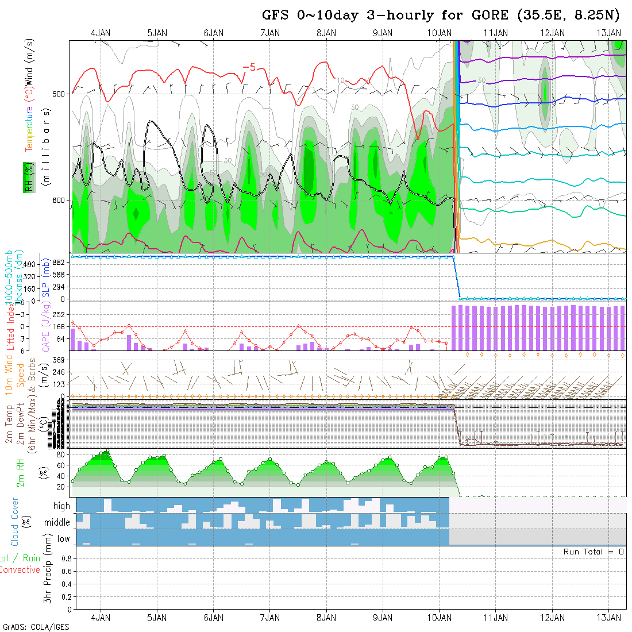Viewport: 632px width, 632px height.
Task: Click the '0.8' precipitation axis value
Action: coord(67,558)
